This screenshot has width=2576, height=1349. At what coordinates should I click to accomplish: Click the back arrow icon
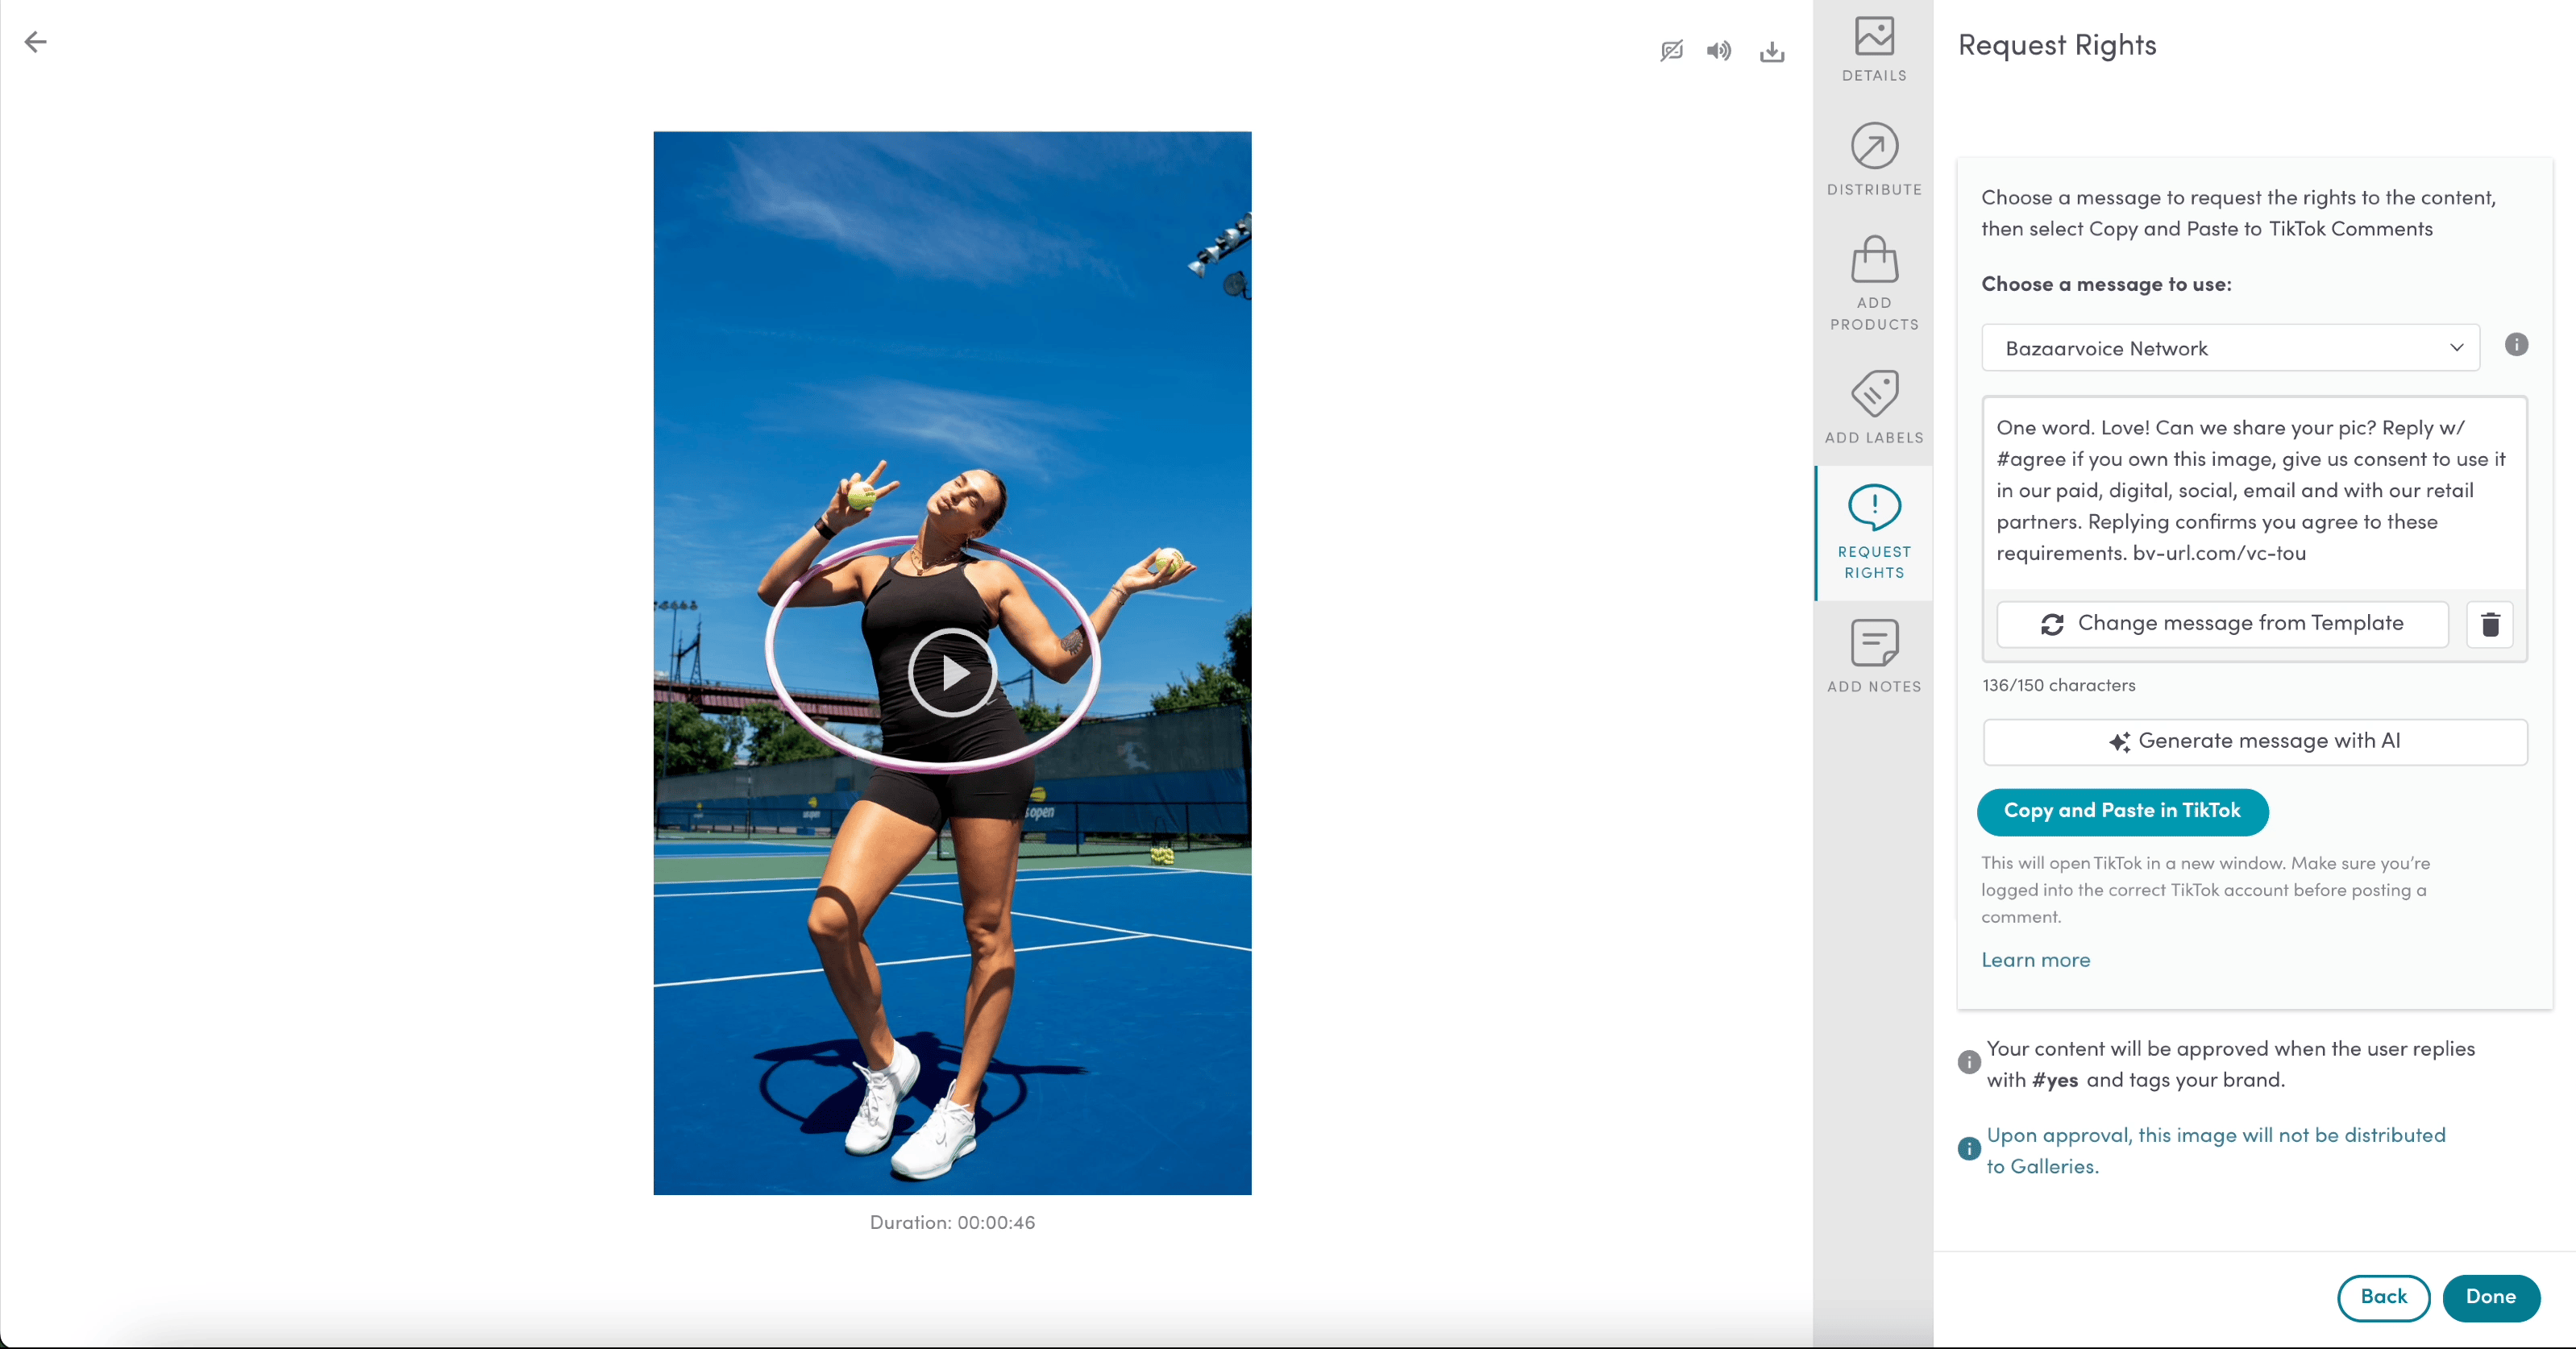pos(36,42)
